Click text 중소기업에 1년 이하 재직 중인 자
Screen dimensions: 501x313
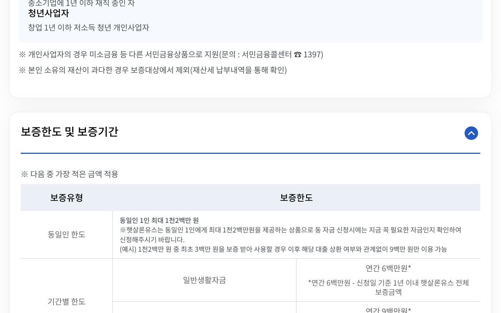click(x=81, y=3)
